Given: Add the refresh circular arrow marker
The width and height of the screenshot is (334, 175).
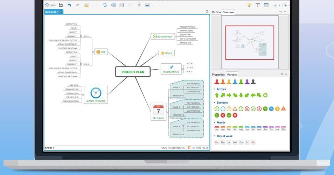Looking at the screenshot, I should click(x=265, y=95).
